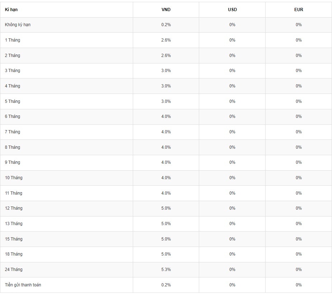Click the 5.3% VND rate for 24 Tháng
Image resolution: width=332 pixels, height=295 pixels.
pyautogui.click(x=166, y=270)
